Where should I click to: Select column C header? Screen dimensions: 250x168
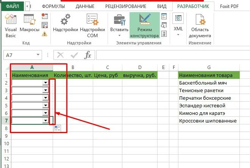tap(108, 68)
